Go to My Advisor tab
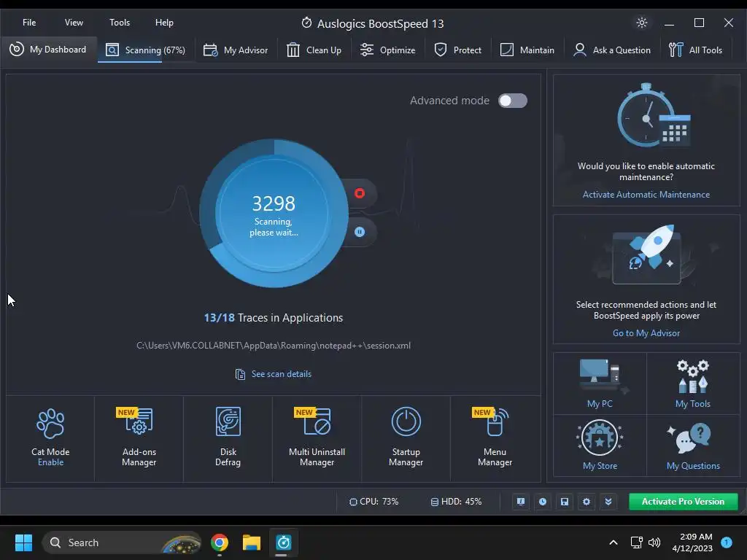Image resolution: width=747 pixels, height=560 pixels. pyautogui.click(x=236, y=50)
